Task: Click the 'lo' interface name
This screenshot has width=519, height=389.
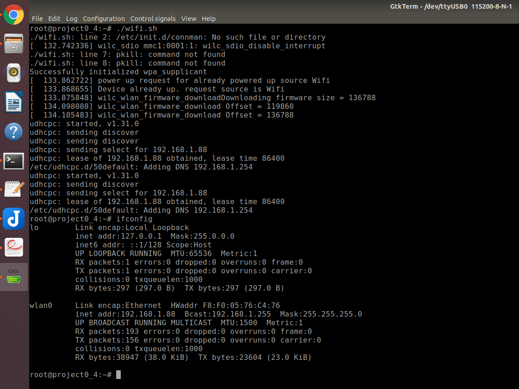Action: pos(34,228)
